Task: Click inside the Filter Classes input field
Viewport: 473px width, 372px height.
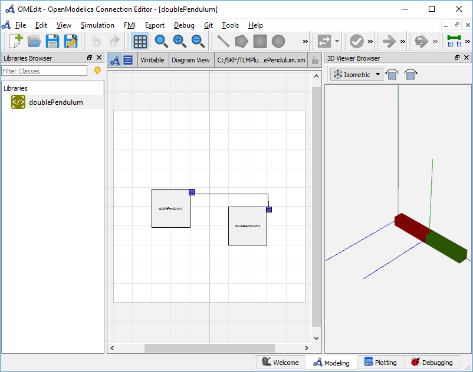Action: click(44, 71)
